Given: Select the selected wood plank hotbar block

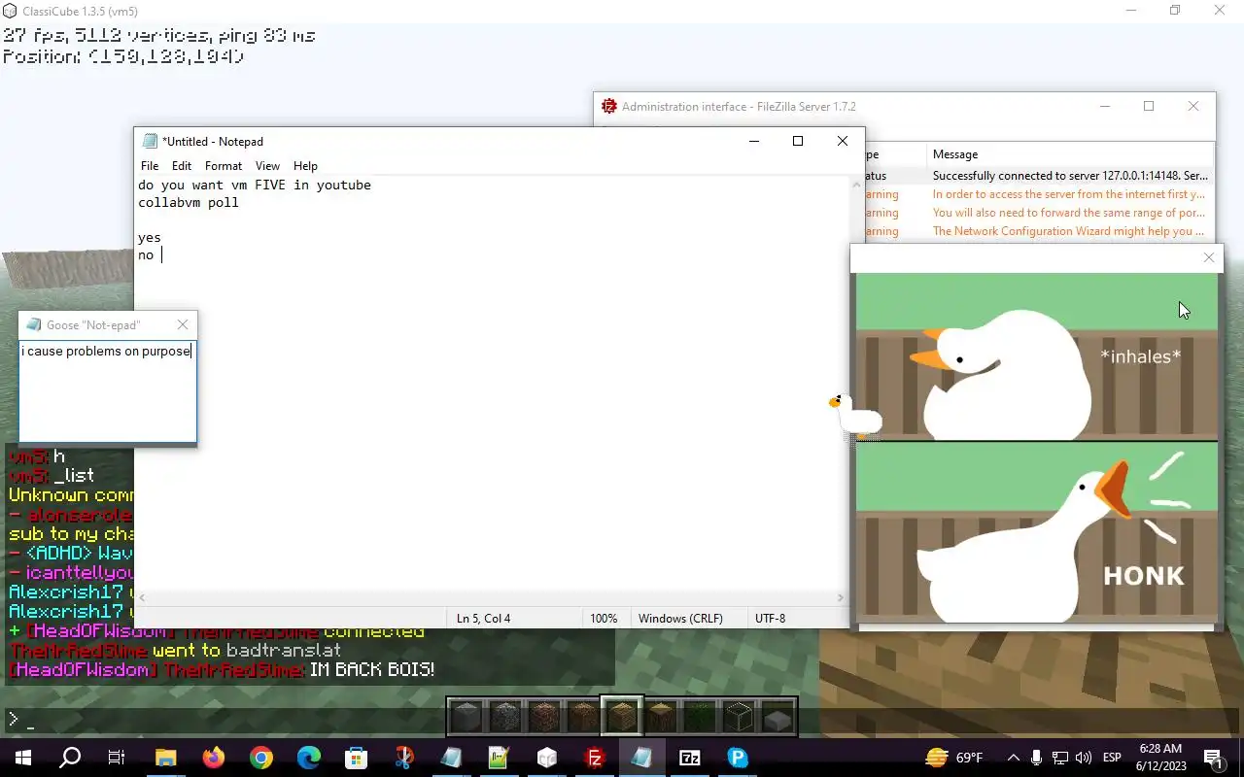Looking at the screenshot, I should click(622, 717).
